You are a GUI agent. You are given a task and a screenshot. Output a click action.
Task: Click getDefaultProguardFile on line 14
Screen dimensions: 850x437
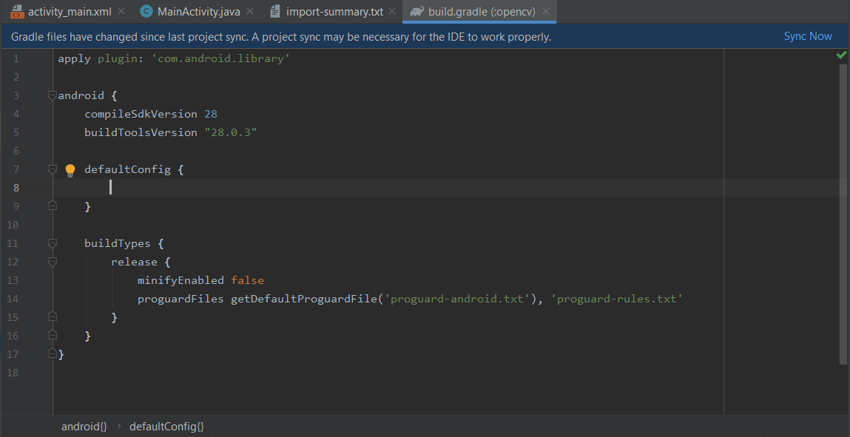304,299
